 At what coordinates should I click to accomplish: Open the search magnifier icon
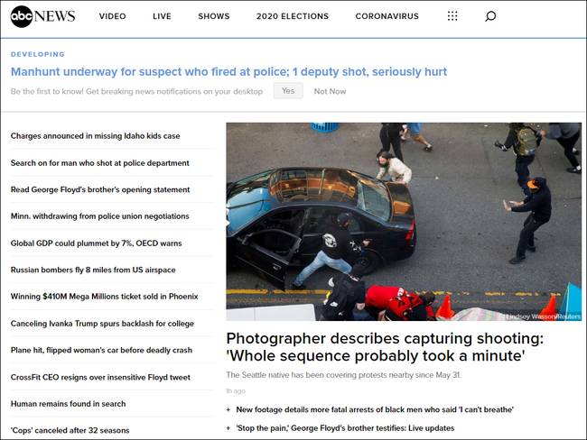pos(490,16)
